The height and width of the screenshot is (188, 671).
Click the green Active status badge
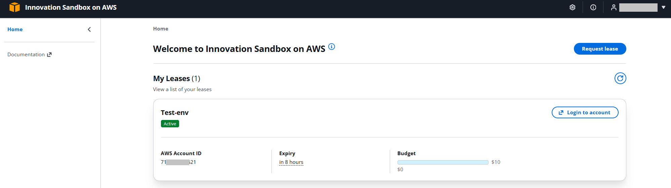pyautogui.click(x=170, y=124)
